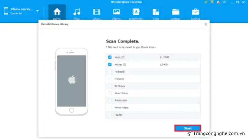Image resolution: width=248 pixels, height=139 pixels.
Task: Open the Explorer folder icon
Action: [x=176, y=12]
